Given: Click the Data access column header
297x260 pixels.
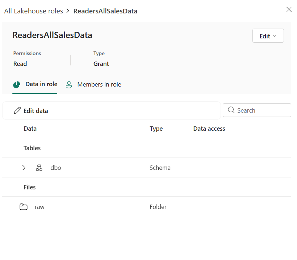Looking at the screenshot, I should [x=209, y=129].
